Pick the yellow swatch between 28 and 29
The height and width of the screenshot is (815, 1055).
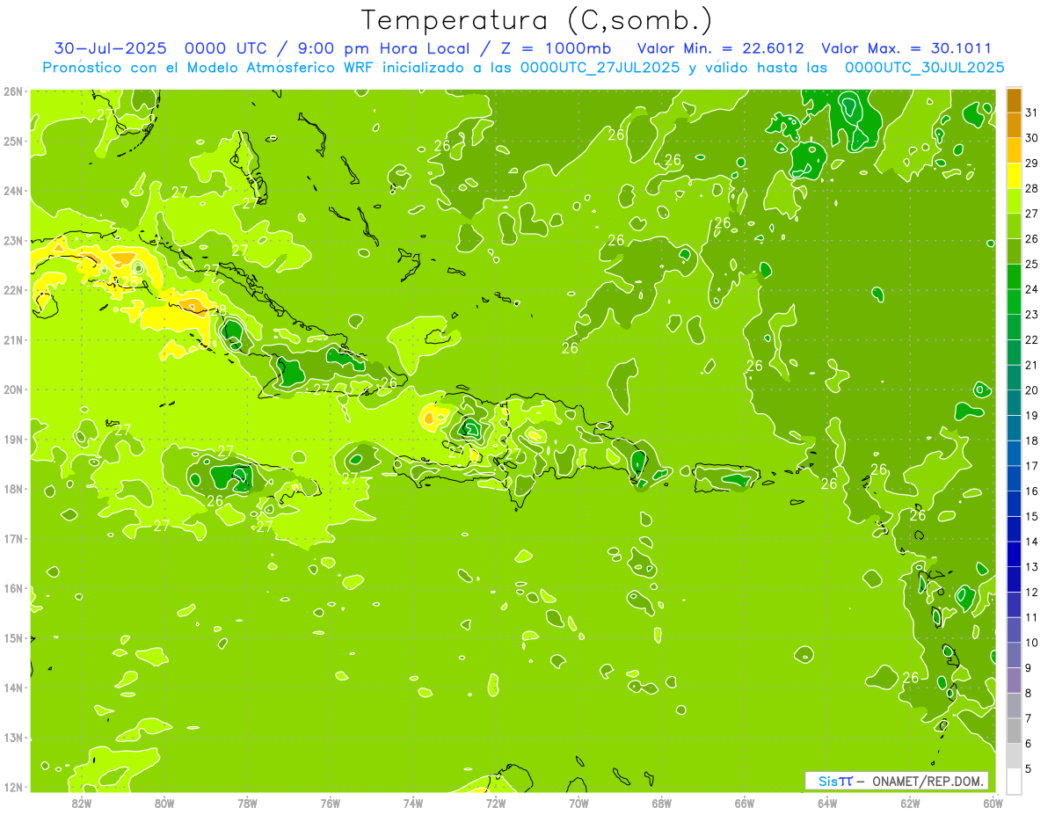tap(1014, 176)
